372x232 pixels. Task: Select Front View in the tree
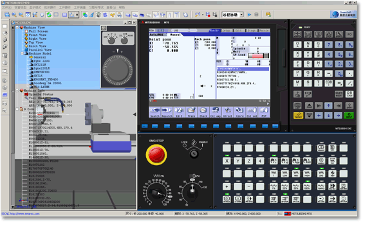click(x=36, y=35)
